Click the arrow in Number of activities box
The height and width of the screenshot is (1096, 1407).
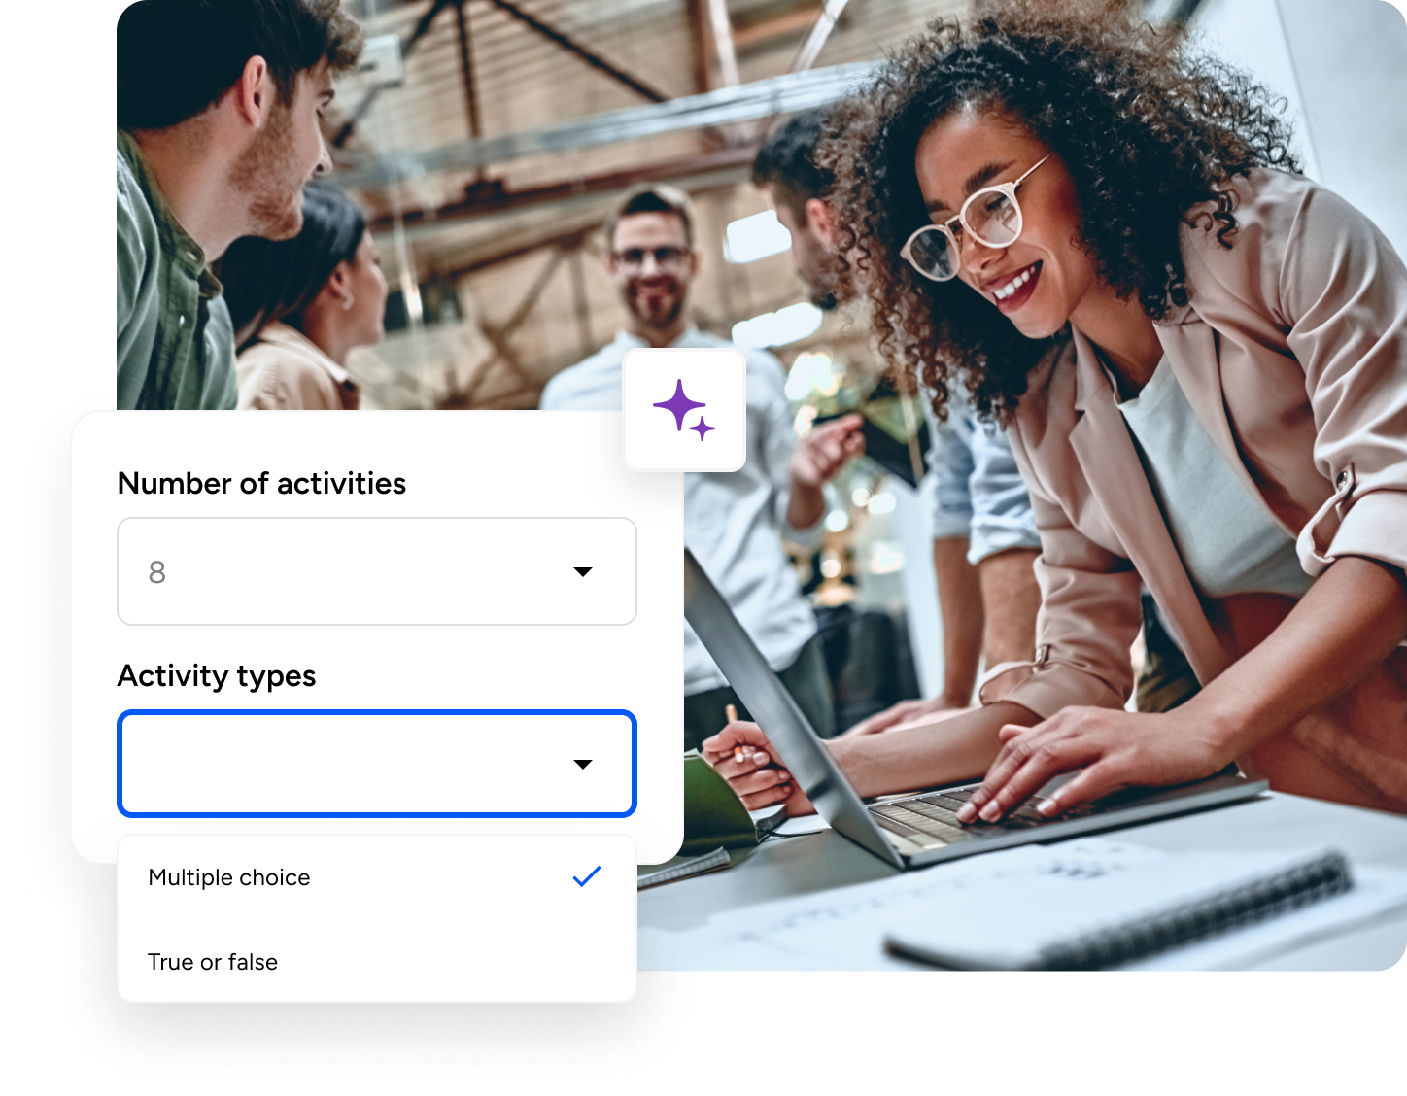pos(583,572)
